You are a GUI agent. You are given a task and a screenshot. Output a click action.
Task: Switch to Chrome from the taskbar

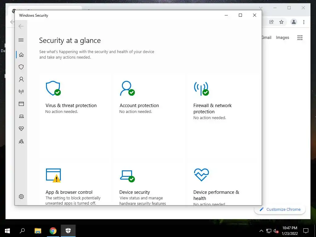(x=53, y=231)
